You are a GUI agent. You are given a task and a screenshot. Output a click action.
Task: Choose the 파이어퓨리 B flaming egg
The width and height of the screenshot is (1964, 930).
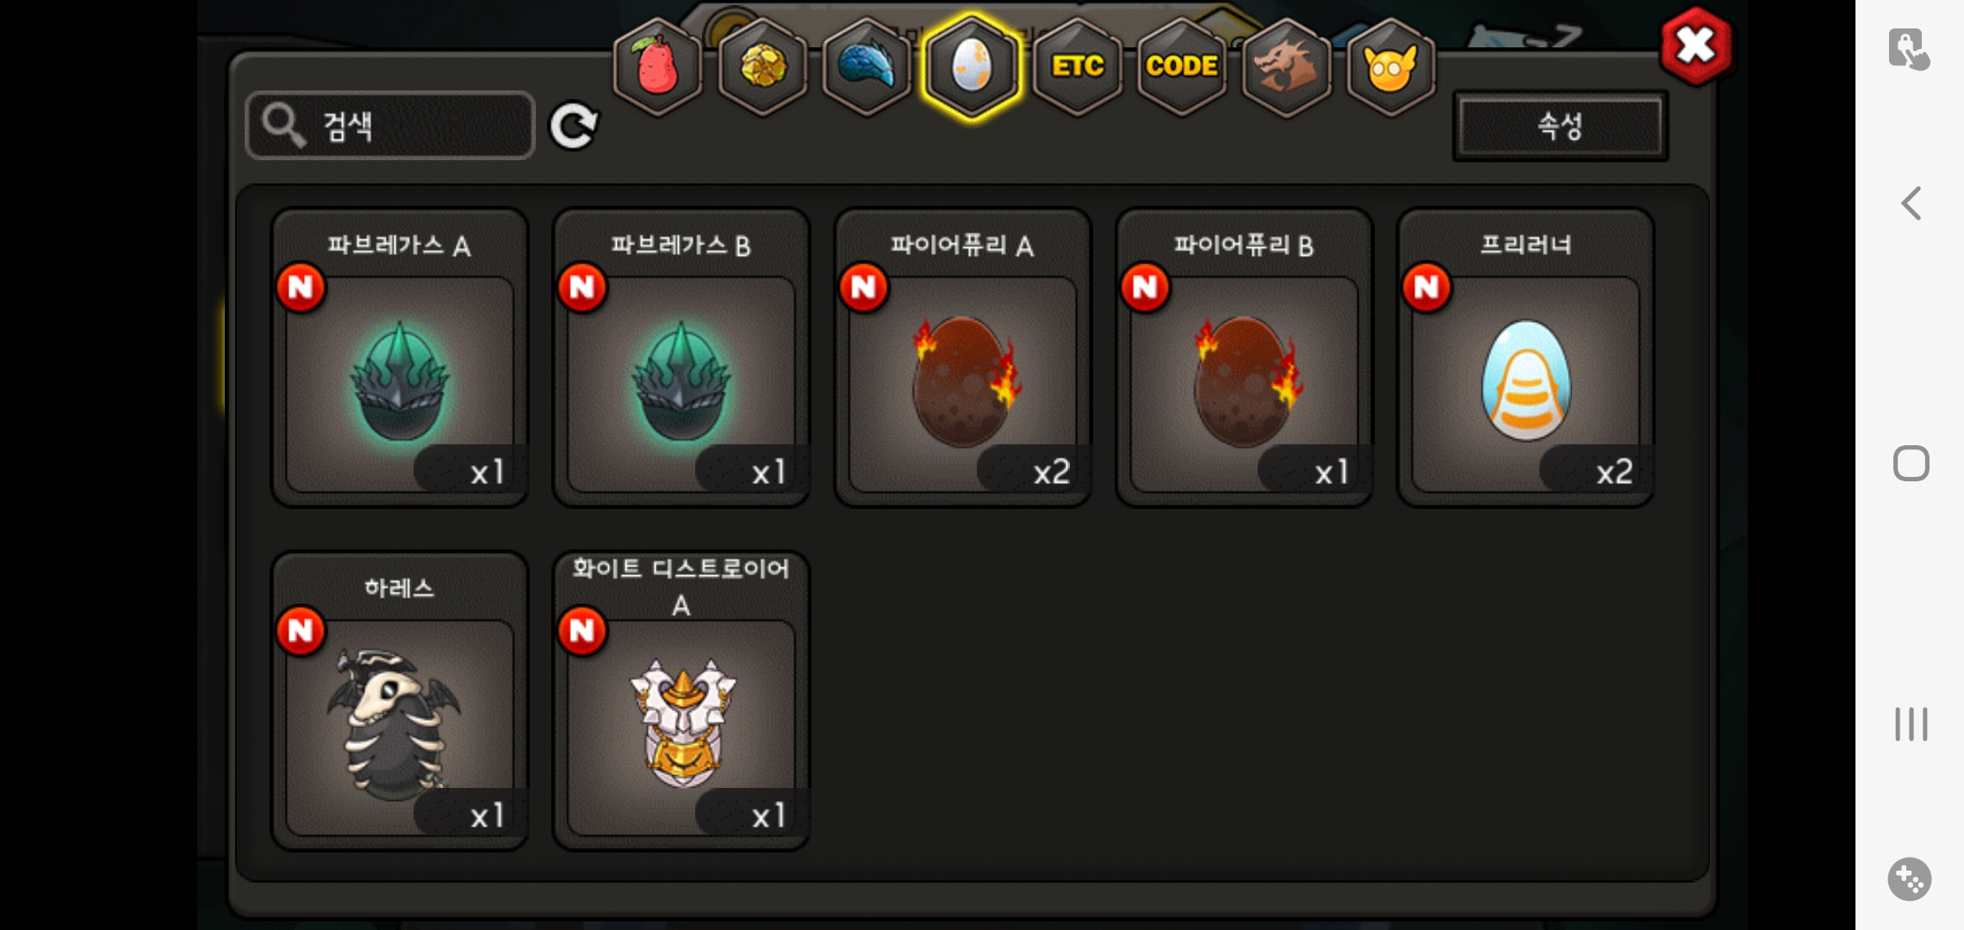pos(1244,357)
